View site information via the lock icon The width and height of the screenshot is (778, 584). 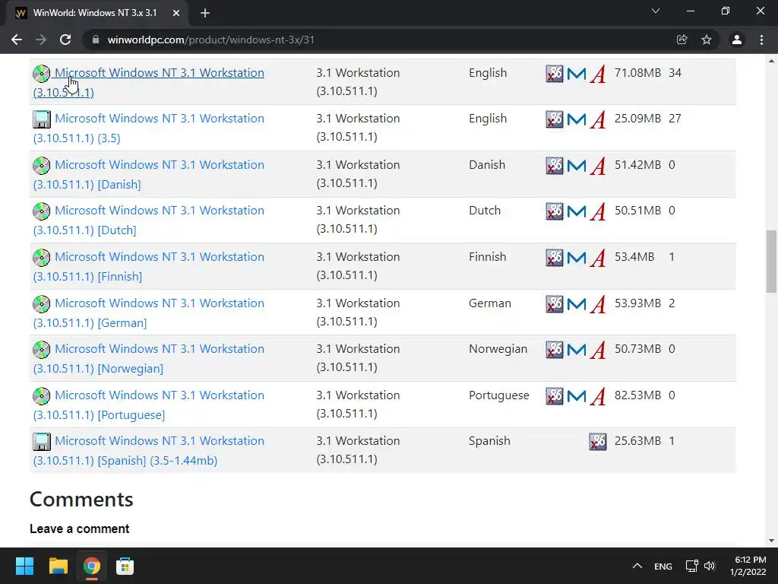click(96, 40)
